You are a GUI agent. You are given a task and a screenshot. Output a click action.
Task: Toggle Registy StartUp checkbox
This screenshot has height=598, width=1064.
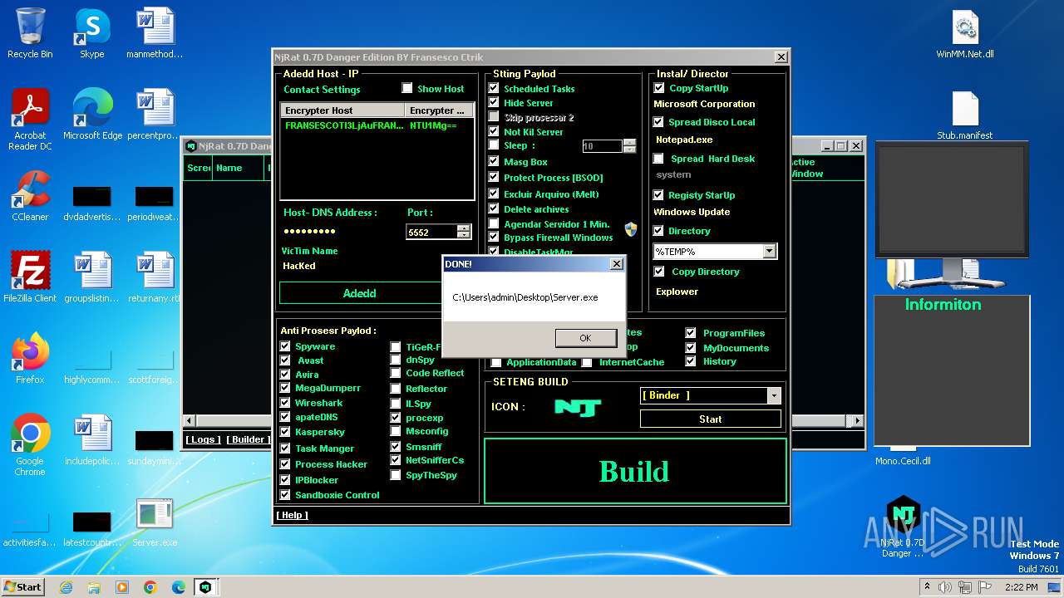659,195
